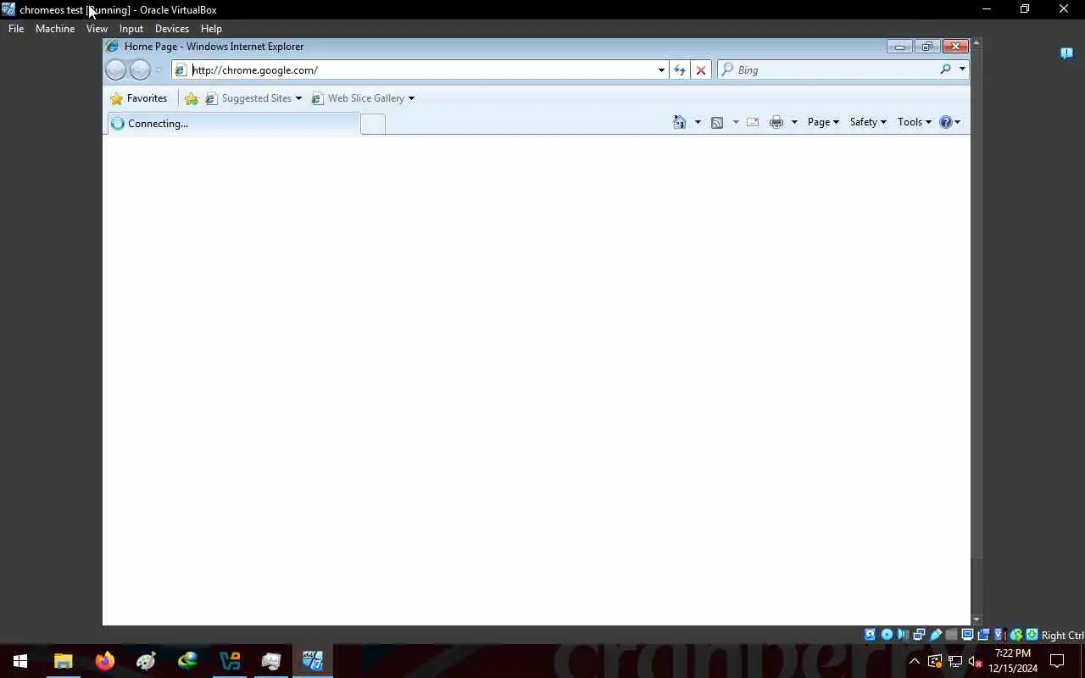Click the IE Back navigation button

(x=115, y=70)
